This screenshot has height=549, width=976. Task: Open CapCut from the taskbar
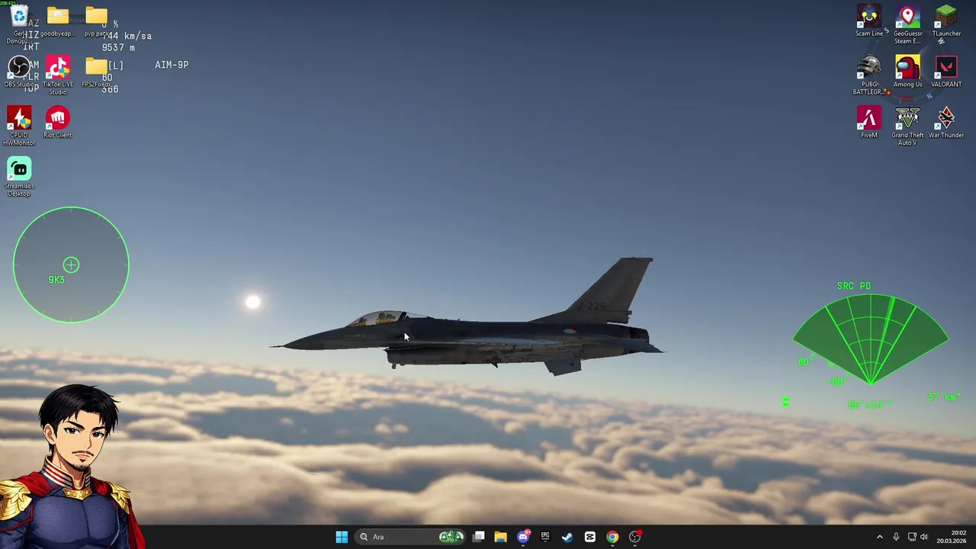589,537
